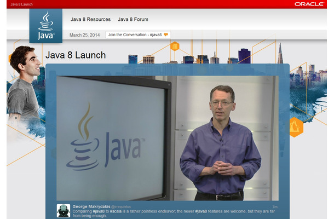Click the March 25, 2014 date text

coord(84,35)
